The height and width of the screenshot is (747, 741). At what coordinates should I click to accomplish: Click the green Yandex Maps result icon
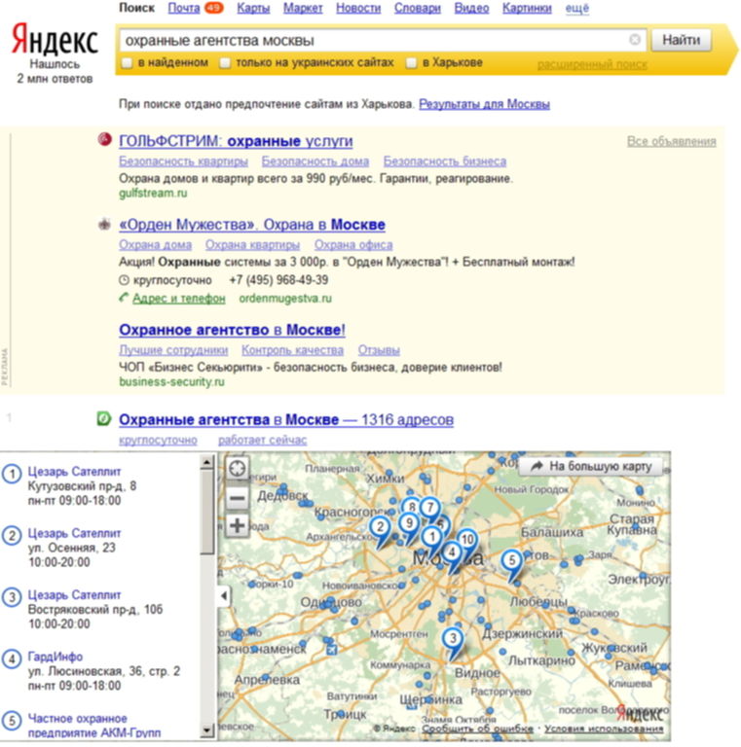pos(104,419)
